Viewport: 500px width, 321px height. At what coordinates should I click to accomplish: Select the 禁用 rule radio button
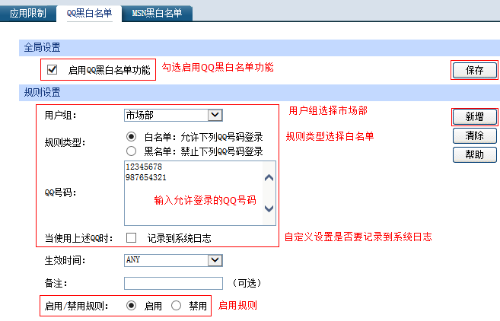(x=176, y=306)
